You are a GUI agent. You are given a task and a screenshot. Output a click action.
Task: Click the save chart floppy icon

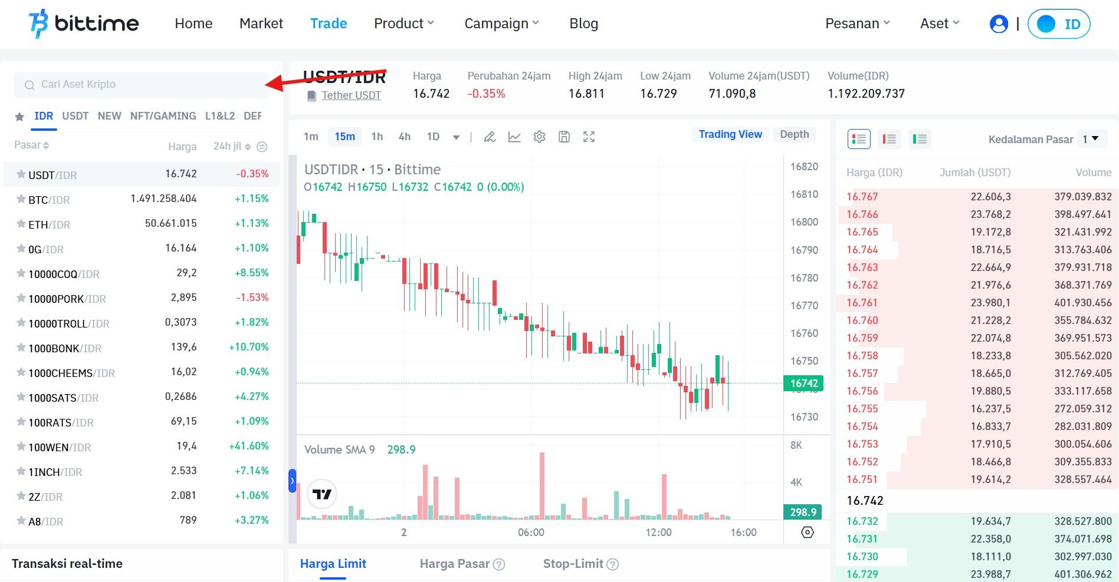[564, 137]
